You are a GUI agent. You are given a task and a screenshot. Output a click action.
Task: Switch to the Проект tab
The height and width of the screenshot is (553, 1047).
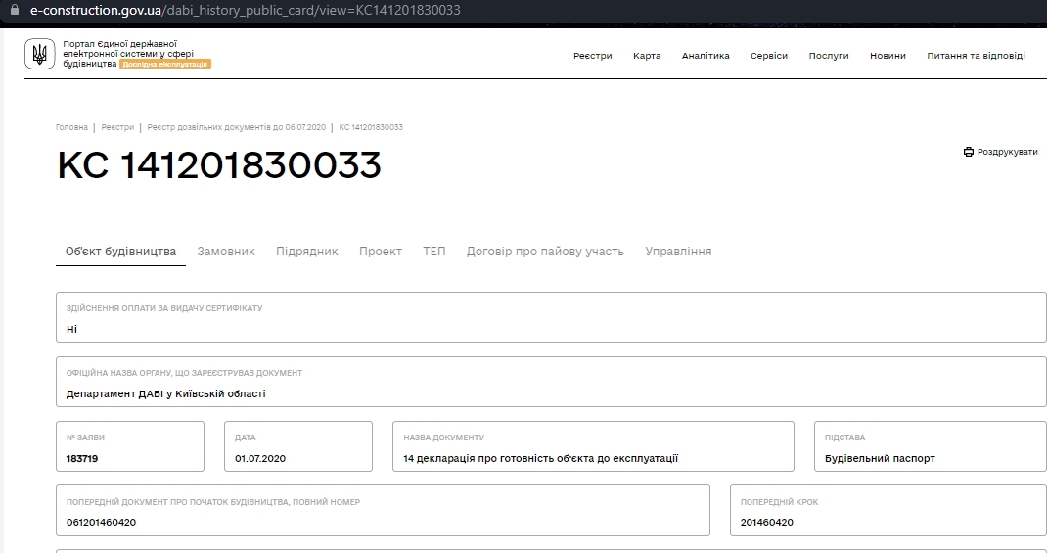380,252
